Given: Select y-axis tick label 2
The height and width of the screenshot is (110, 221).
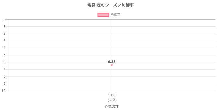Looking at the screenshot, I should [x=4, y=34].
